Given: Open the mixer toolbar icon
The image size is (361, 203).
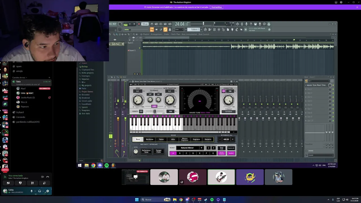Looking at the screenshot, I should click(219, 30).
